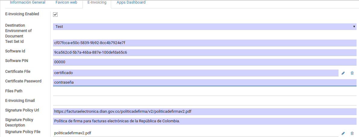Click the Certificate File name field
This screenshot has width=359, height=137.
(x=196, y=73)
